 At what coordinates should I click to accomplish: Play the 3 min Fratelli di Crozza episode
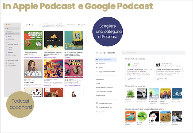click(160, 79)
